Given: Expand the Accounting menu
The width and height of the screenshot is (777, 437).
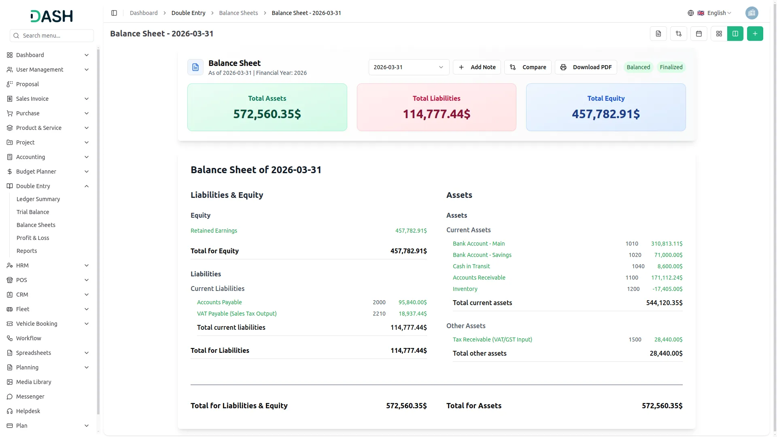Looking at the screenshot, I should (87, 157).
